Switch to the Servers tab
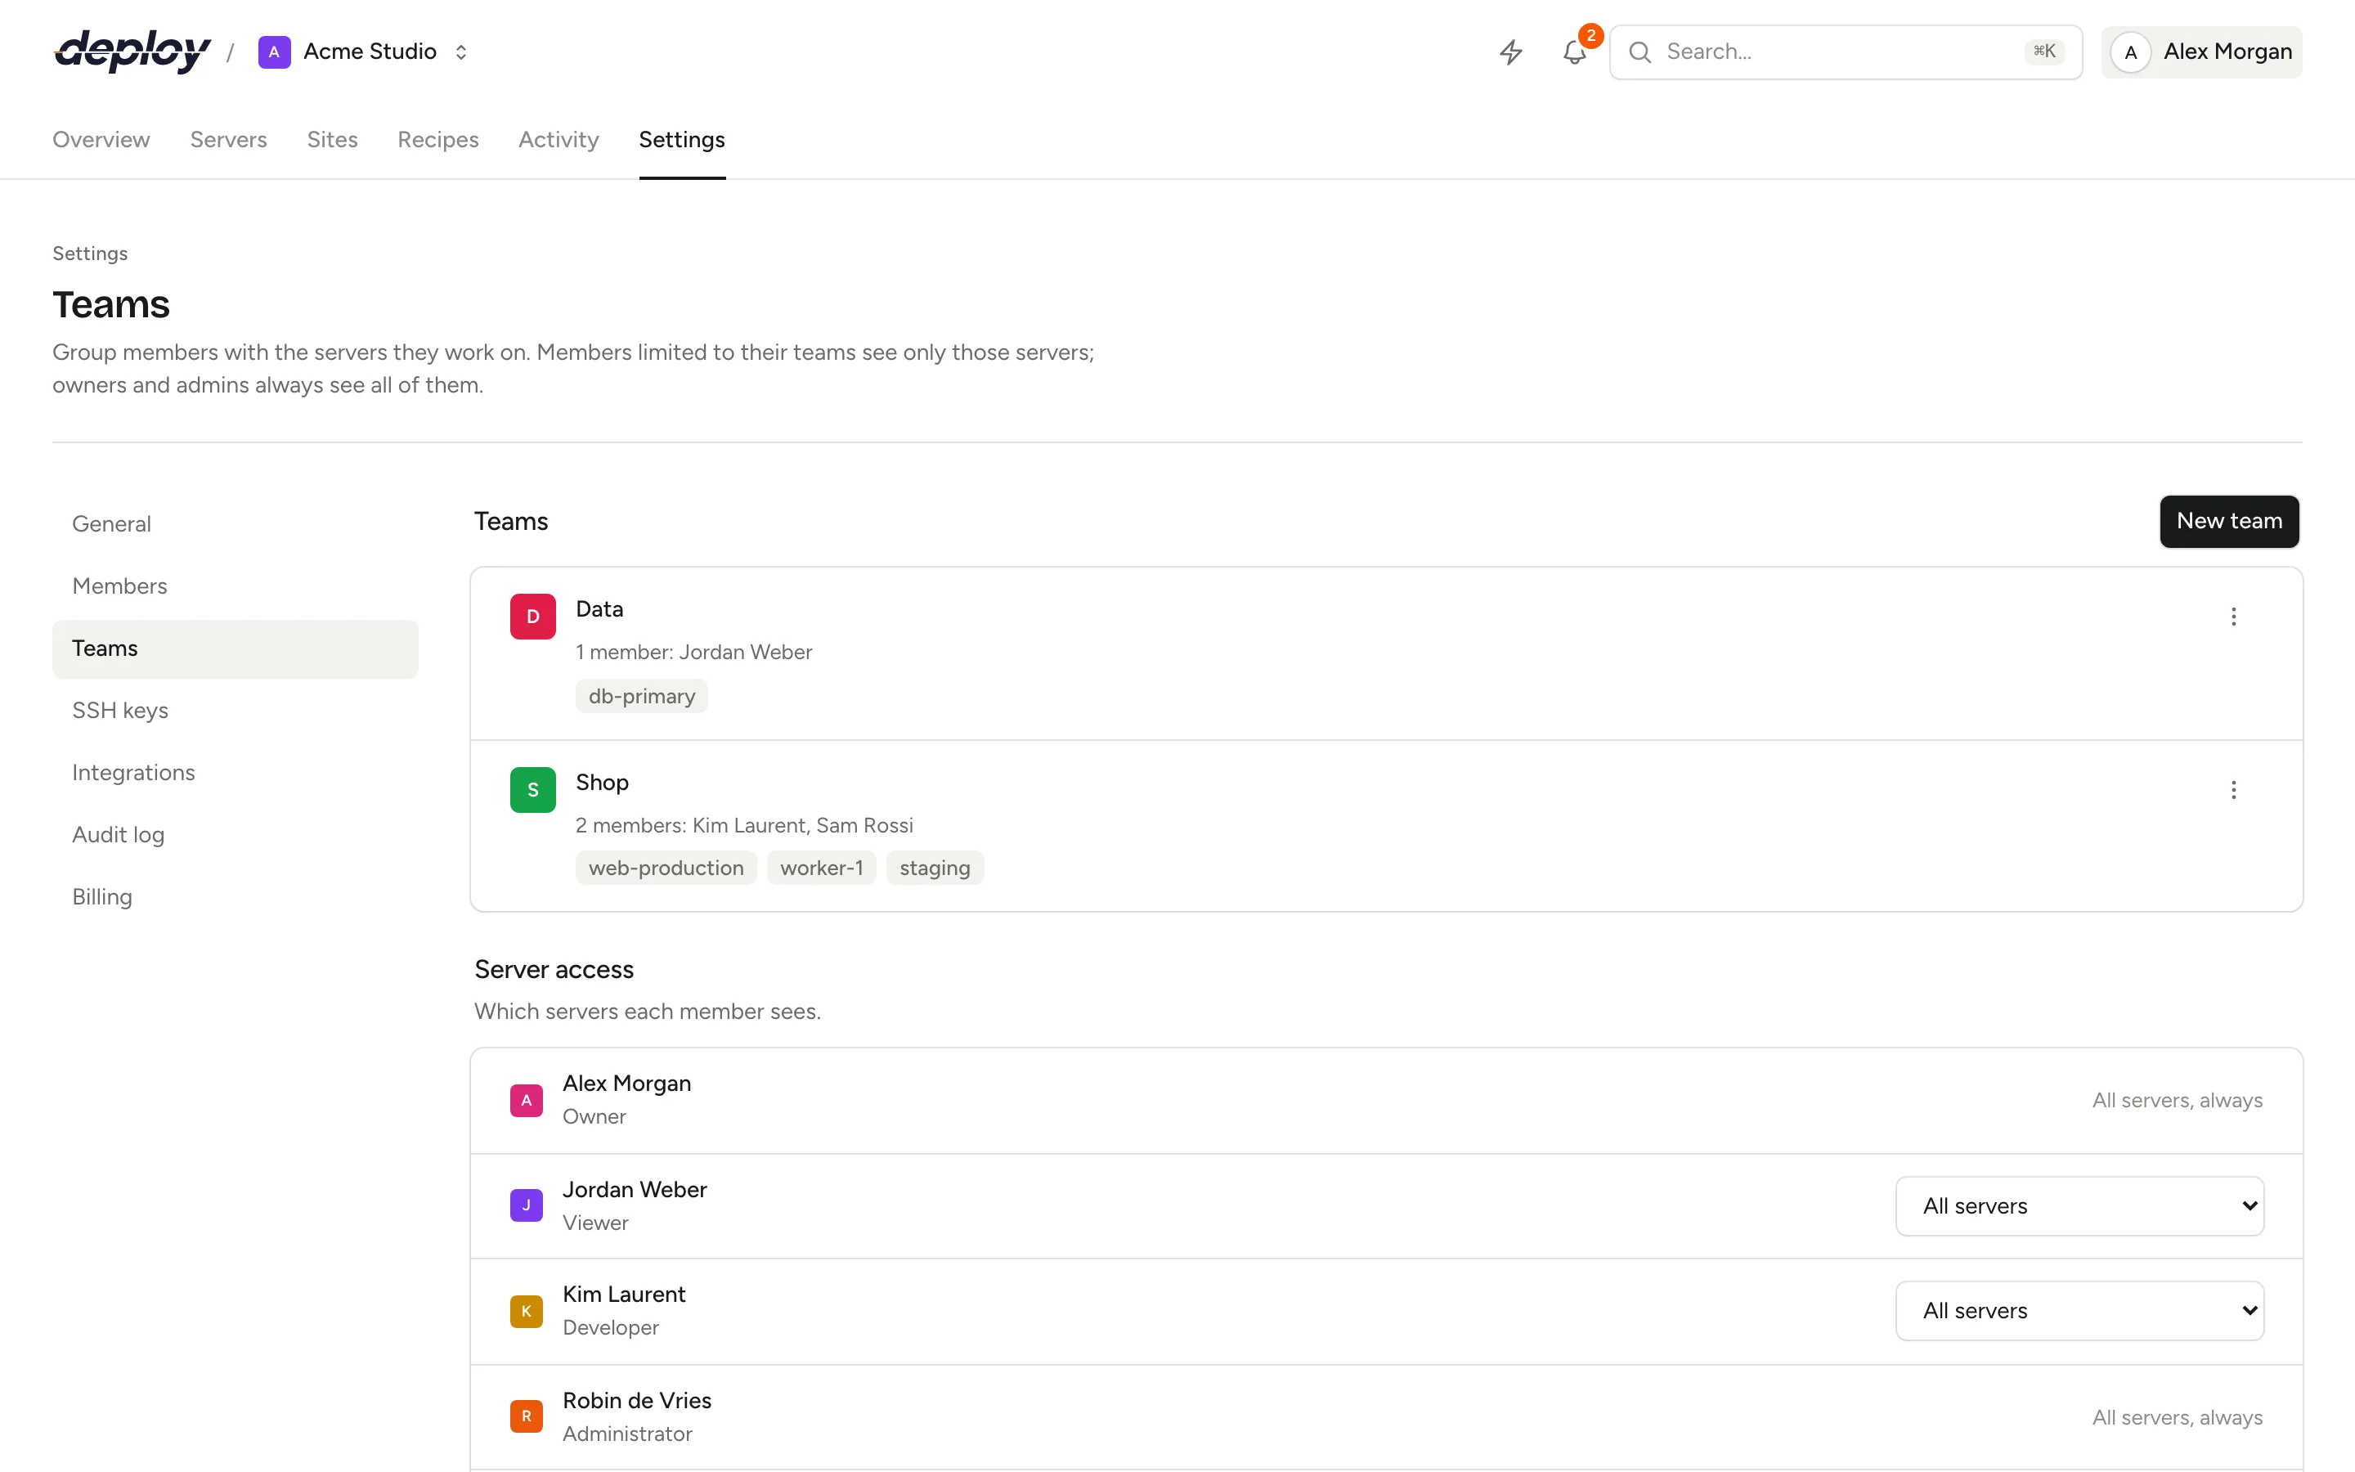Viewport: 2355px width, 1472px height. coord(229,139)
